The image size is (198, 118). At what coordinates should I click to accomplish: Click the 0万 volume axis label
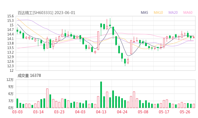11,108
